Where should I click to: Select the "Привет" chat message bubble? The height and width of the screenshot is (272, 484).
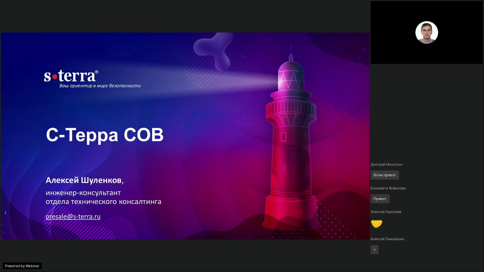[380, 199]
